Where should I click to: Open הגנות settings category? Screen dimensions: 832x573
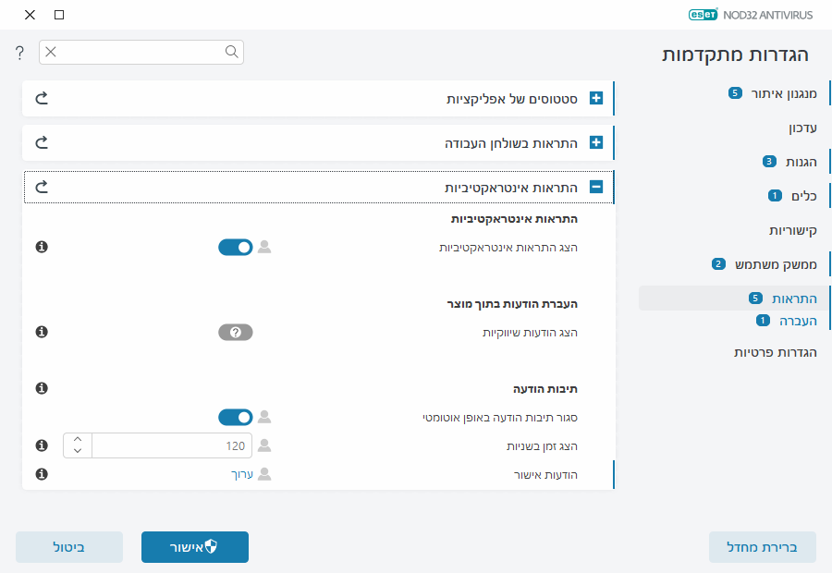tap(801, 162)
